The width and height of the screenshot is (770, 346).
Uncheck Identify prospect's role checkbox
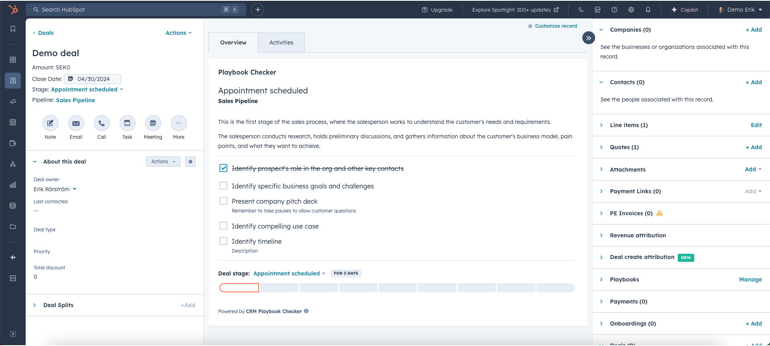(x=223, y=168)
